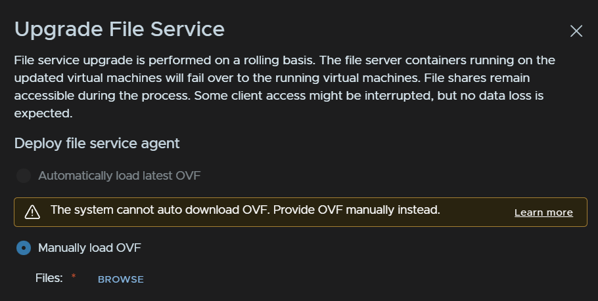This screenshot has height=301, width=598.
Task: Click the sentence 'File service upgrade is performed on a rolling basis'
Action: coord(165,60)
